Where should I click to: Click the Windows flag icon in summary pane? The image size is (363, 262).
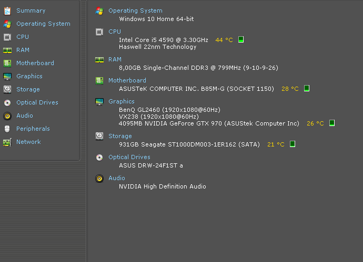pos(99,11)
